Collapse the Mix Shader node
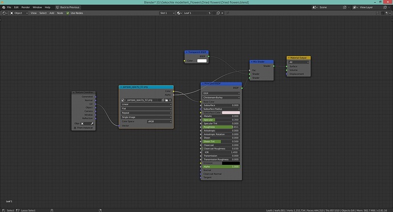 [252, 62]
